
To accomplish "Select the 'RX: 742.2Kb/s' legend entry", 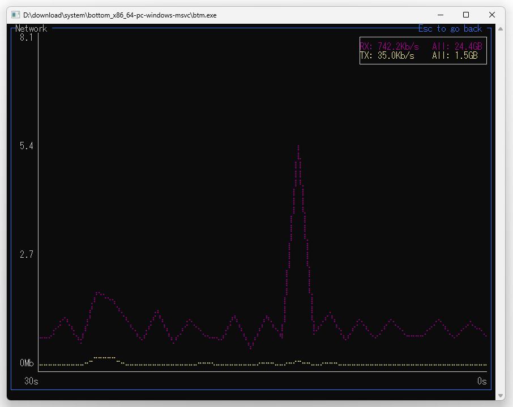I will 390,46.
